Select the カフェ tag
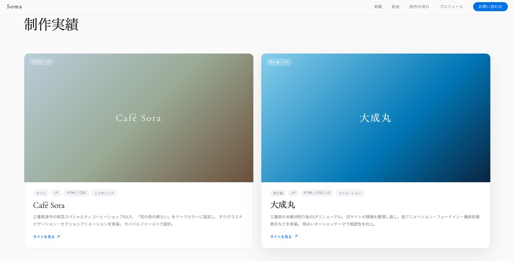 41,193
